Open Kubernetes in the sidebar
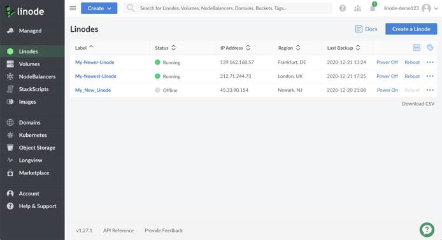The width and height of the screenshot is (442, 240). [x=32, y=135]
